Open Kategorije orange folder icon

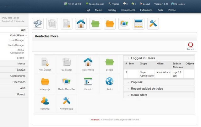(45, 82)
